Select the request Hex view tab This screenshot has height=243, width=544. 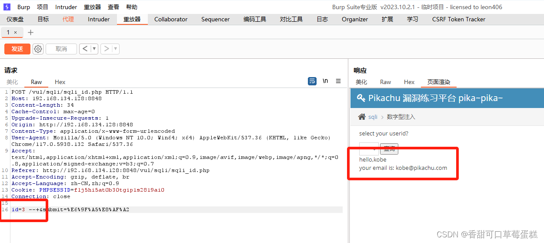pyautogui.click(x=60, y=82)
